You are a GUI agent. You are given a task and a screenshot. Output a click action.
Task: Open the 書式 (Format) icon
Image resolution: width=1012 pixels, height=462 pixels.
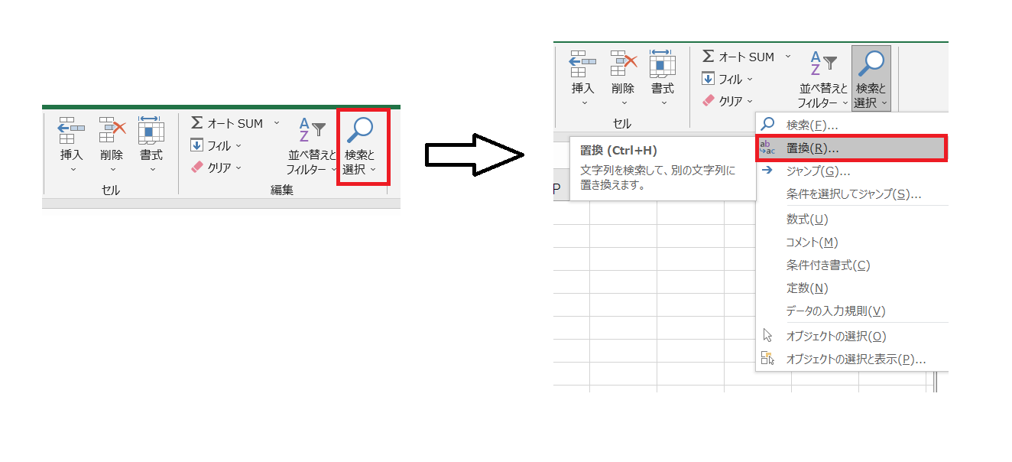pyautogui.click(x=663, y=65)
